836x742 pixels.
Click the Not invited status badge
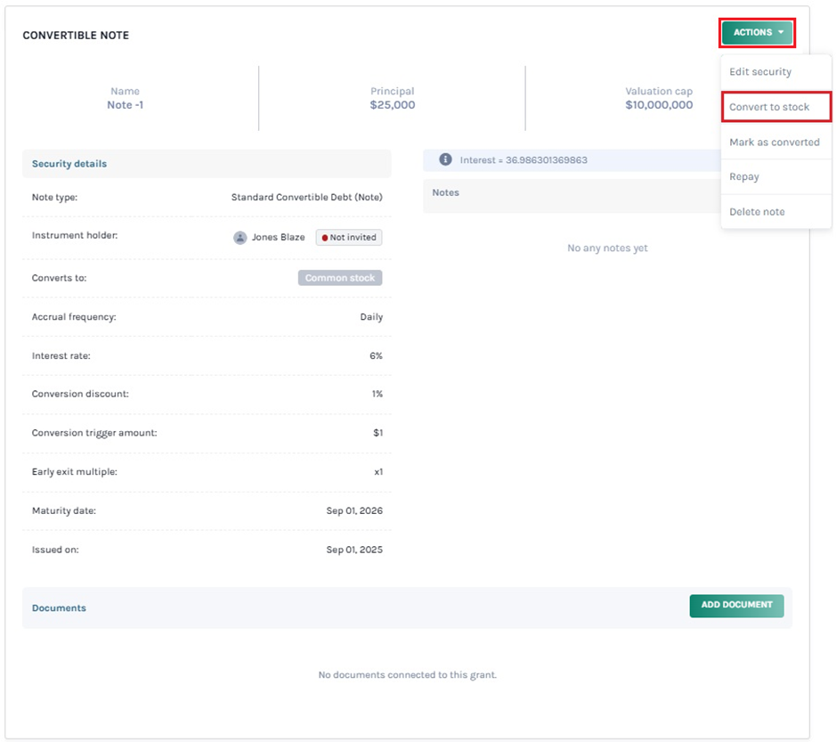(349, 238)
